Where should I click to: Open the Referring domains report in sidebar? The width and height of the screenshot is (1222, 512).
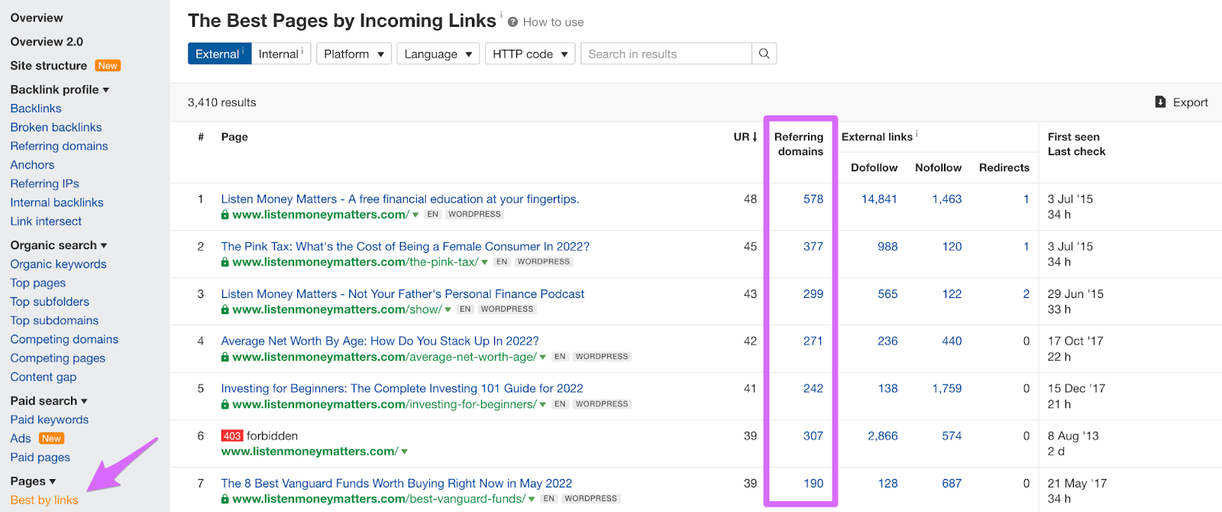click(59, 146)
